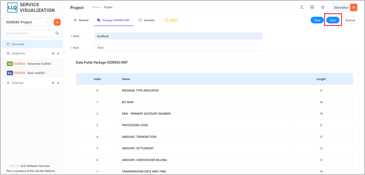
Task: Go to Home breadcrumb
Action: click(x=96, y=7)
